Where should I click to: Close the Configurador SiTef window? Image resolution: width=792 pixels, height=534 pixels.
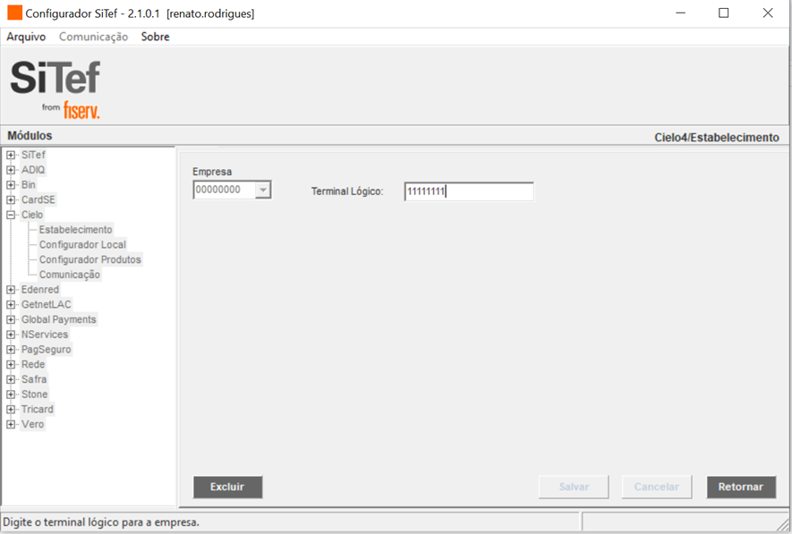(x=768, y=13)
